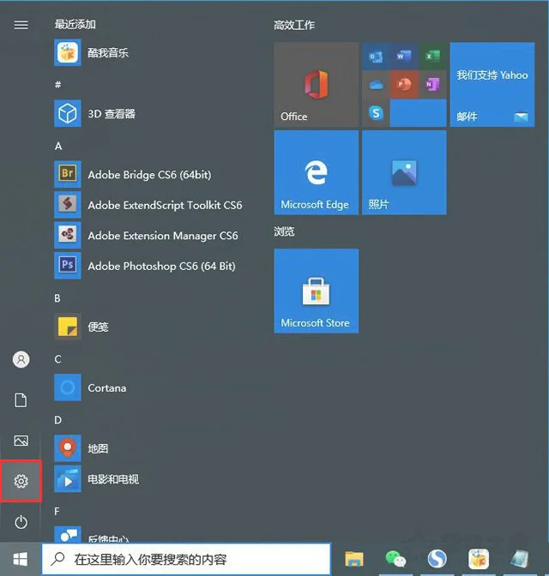Screen dimensions: 549x576
Task: Open Word from the Office apps tile
Action: [404, 57]
